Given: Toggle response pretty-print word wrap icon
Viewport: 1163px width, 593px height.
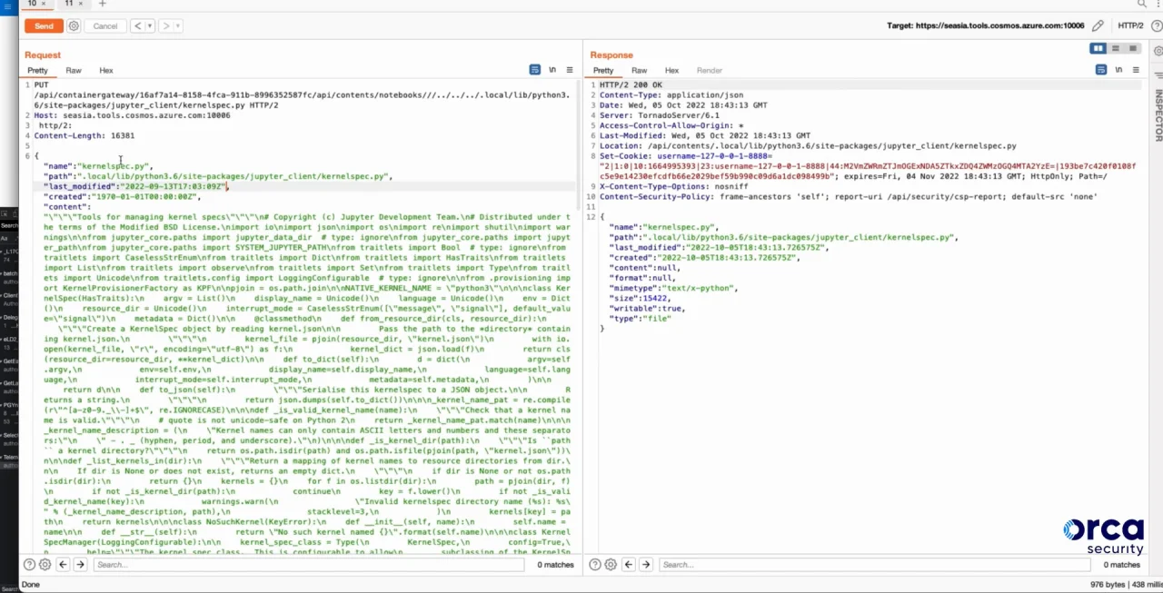Looking at the screenshot, I should pos(1101,70).
